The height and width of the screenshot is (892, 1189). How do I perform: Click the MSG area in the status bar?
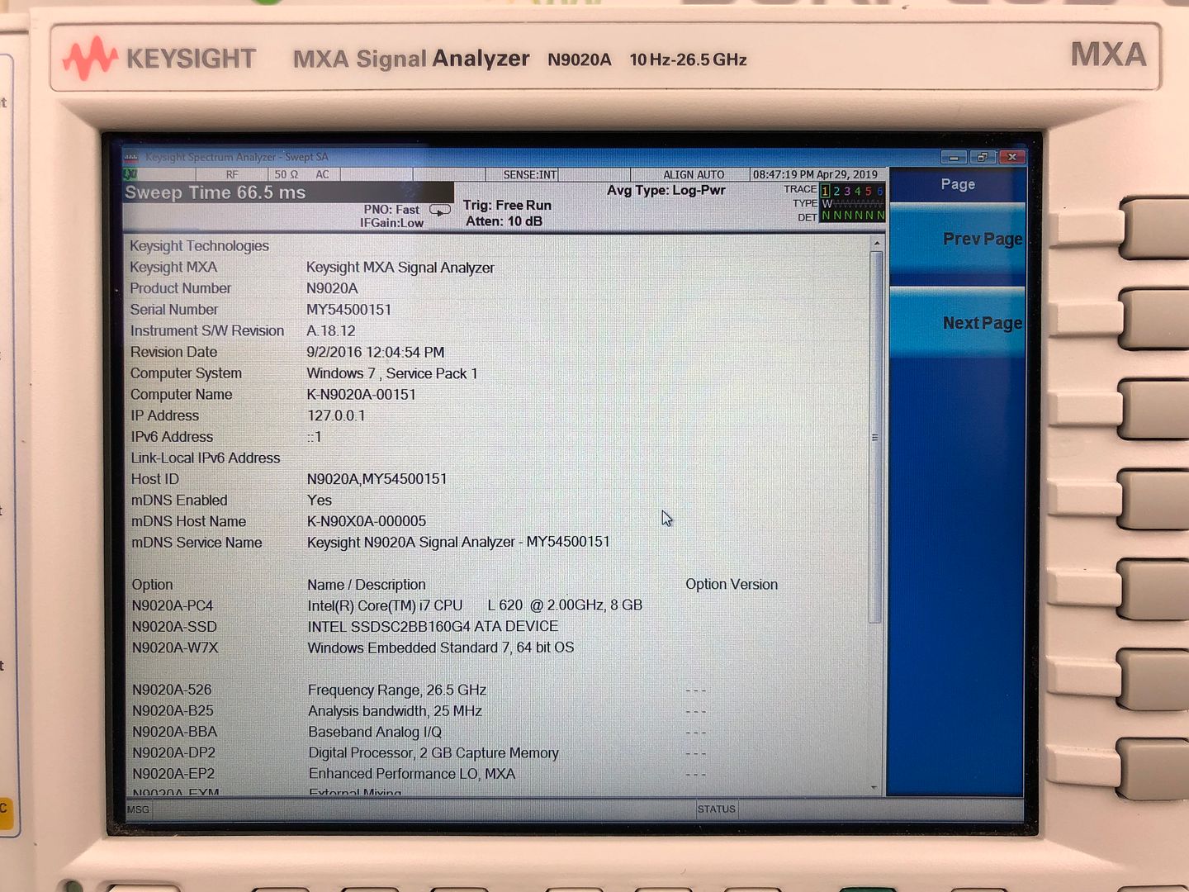[x=139, y=809]
